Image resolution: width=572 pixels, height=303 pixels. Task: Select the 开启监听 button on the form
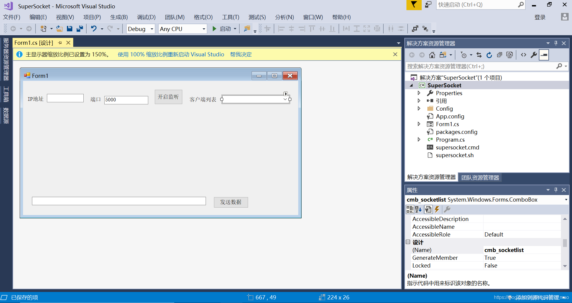pyautogui.click(x=169, y=97)
